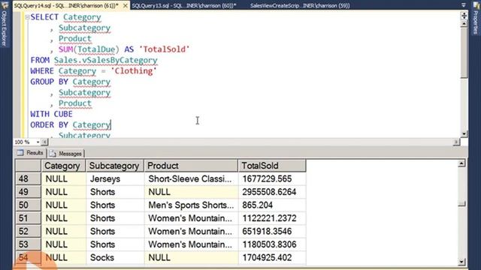Viewport: 481px width, 270px height.
Task: Switch to the SalesViewCreateScript tab
Action: (x=300, y=5)
